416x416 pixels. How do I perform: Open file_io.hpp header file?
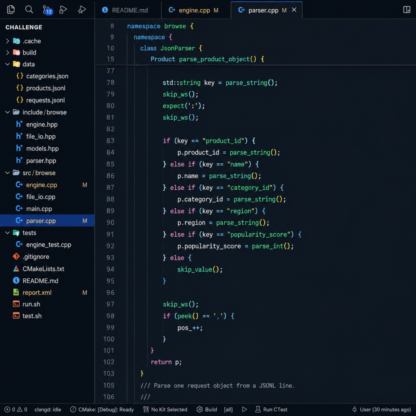pos(47,136)
